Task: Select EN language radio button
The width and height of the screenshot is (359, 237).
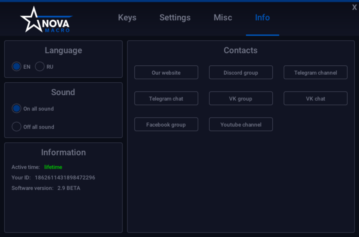Action: tap(17, 67)
